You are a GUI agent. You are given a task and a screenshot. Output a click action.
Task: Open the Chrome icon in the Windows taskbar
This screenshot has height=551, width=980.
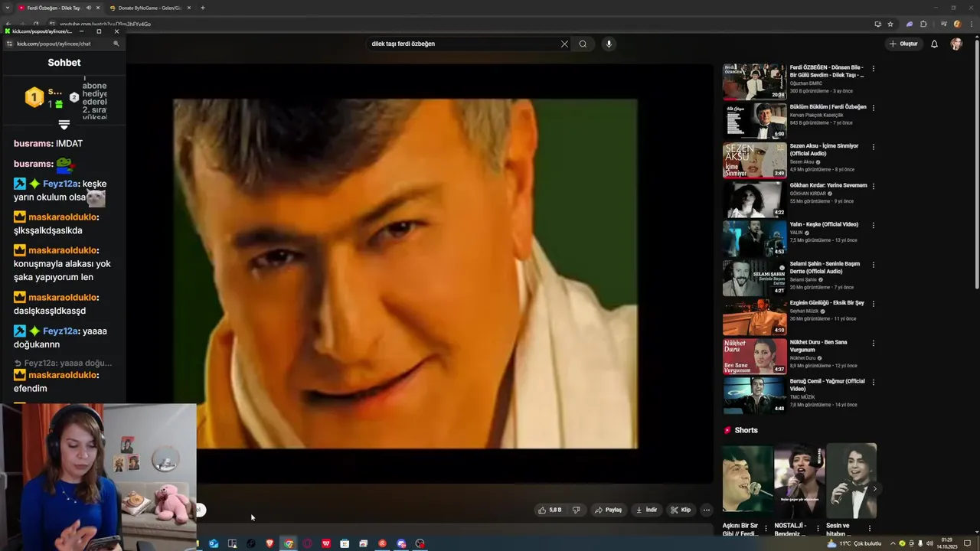[289, 543]
